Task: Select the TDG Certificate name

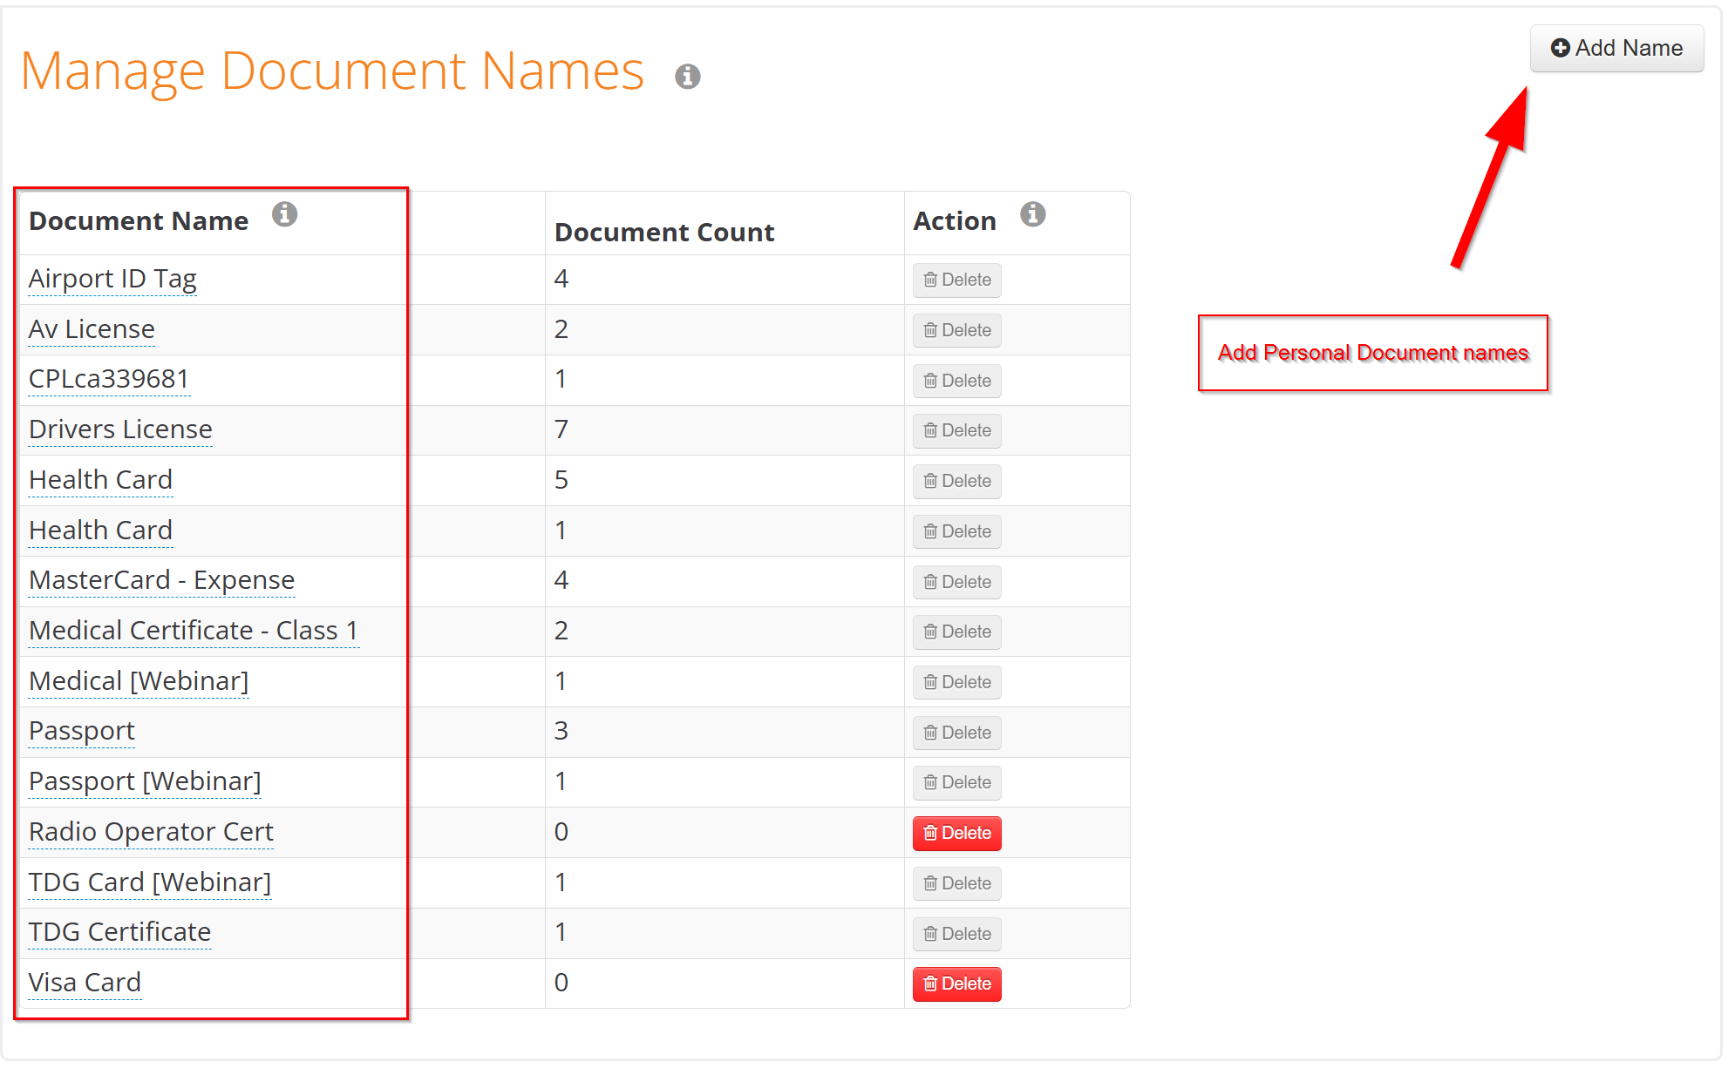Action: tap(119, 932)
